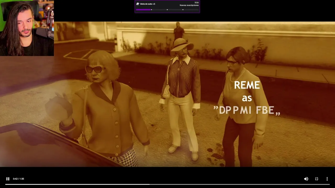Open the three-dot more options menu
This screenshot has height=188, width=335.
327,179
